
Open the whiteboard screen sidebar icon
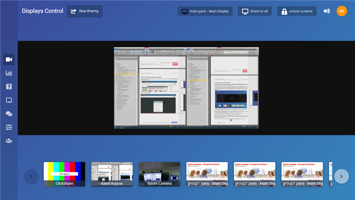[x=9, y=100]
